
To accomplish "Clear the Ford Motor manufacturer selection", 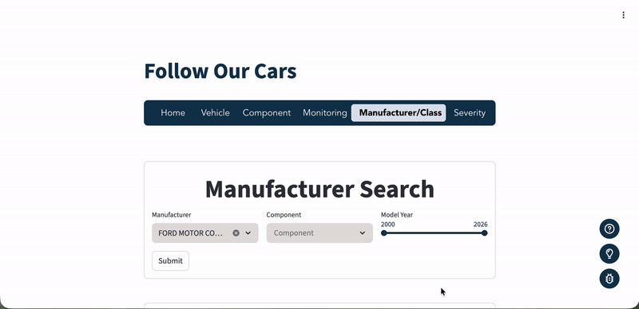I will [236, 233].
